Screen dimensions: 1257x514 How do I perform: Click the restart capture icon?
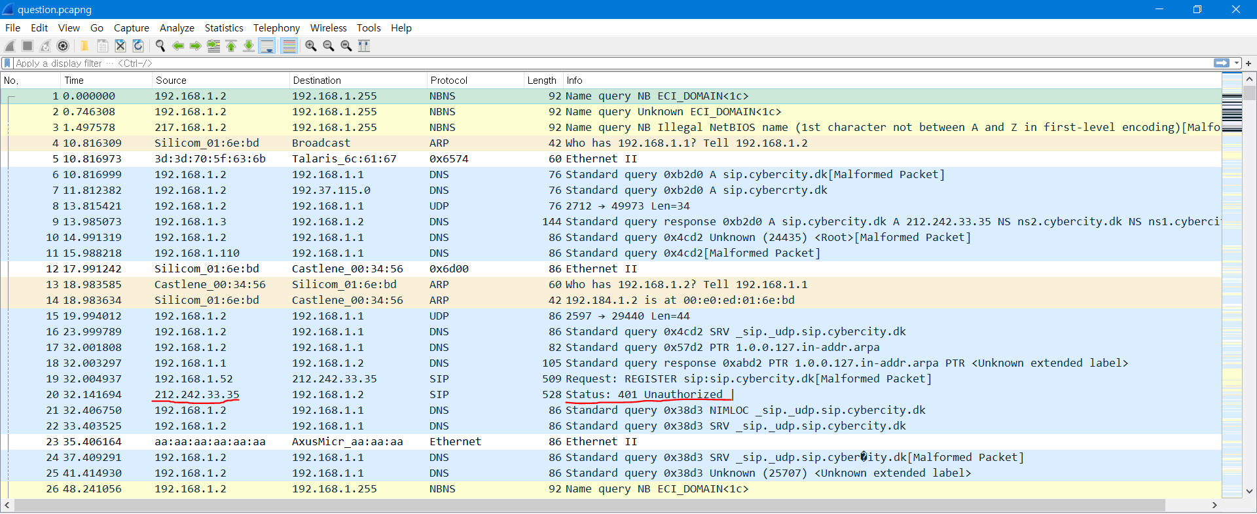45,46
